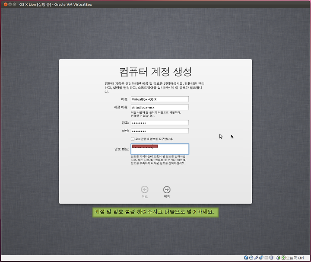The height and width of the screenshot is (262, 311).
Task: Minimize the VirtualBox window
Action: click(10, 4)
